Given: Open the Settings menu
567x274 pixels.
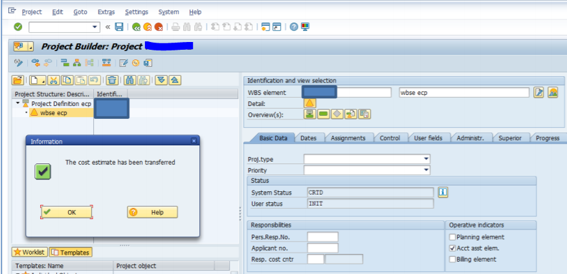Looking at the screenshot, I should (x=137, y=12).
